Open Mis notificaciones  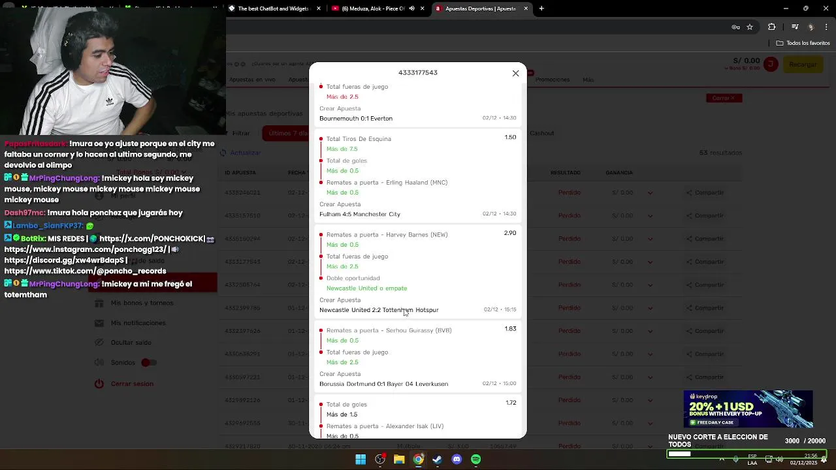click(x=138, y=323)
